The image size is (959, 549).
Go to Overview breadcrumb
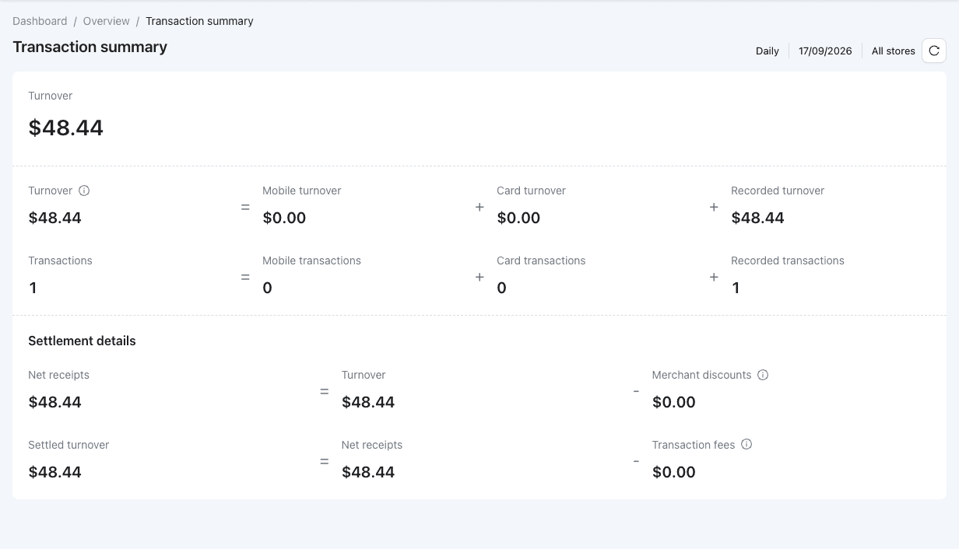[x=107, y=21]
